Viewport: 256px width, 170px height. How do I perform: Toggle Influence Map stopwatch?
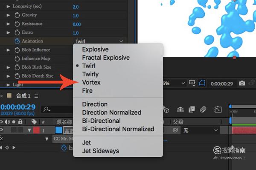coord(17,59)
